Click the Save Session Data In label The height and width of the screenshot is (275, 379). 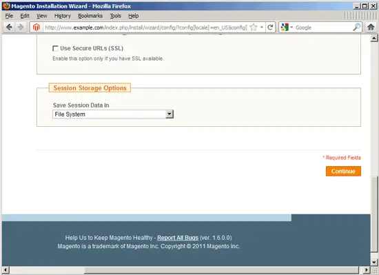[81, 105]
